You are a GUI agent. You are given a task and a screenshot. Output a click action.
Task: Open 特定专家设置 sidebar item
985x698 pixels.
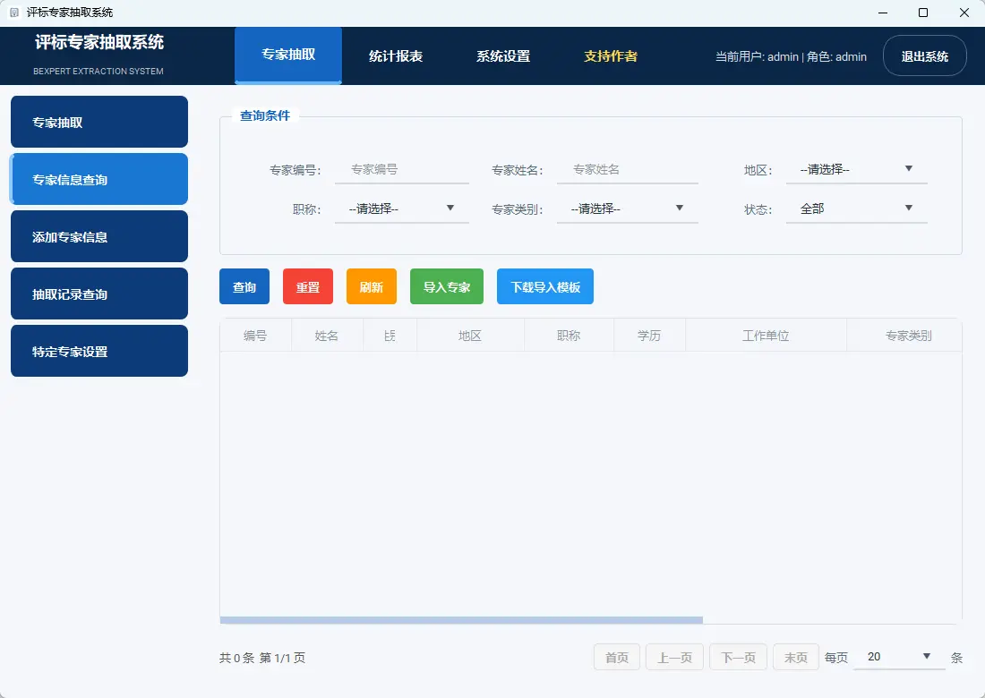[99, 351]
